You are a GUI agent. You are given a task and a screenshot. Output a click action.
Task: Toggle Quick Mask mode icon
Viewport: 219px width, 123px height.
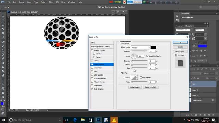coord(3,109)
